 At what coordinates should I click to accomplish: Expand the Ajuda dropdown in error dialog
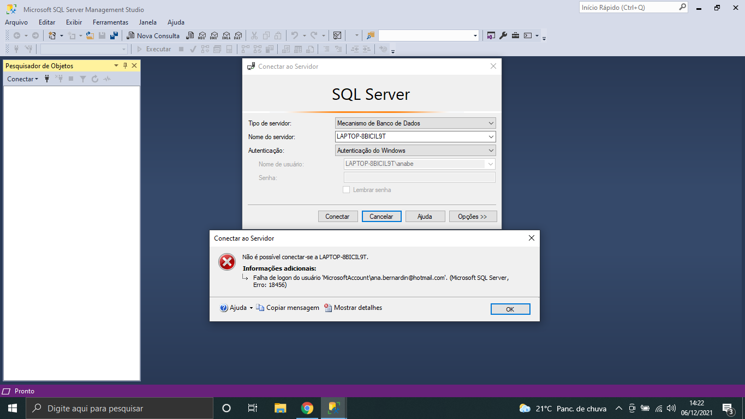[251, 308]
